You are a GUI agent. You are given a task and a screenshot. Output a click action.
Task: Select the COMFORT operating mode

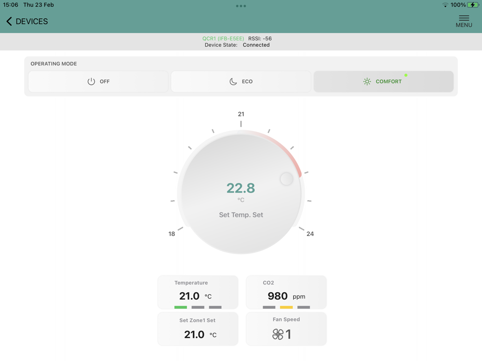384,81
